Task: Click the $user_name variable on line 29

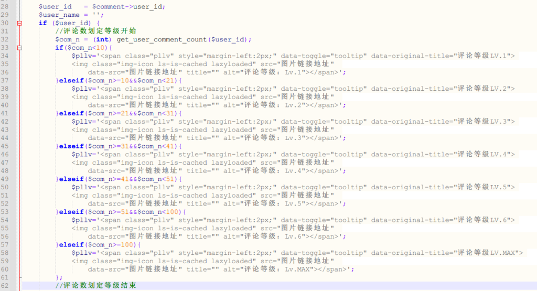Action: pyautogui.click(x=59, y=15)
